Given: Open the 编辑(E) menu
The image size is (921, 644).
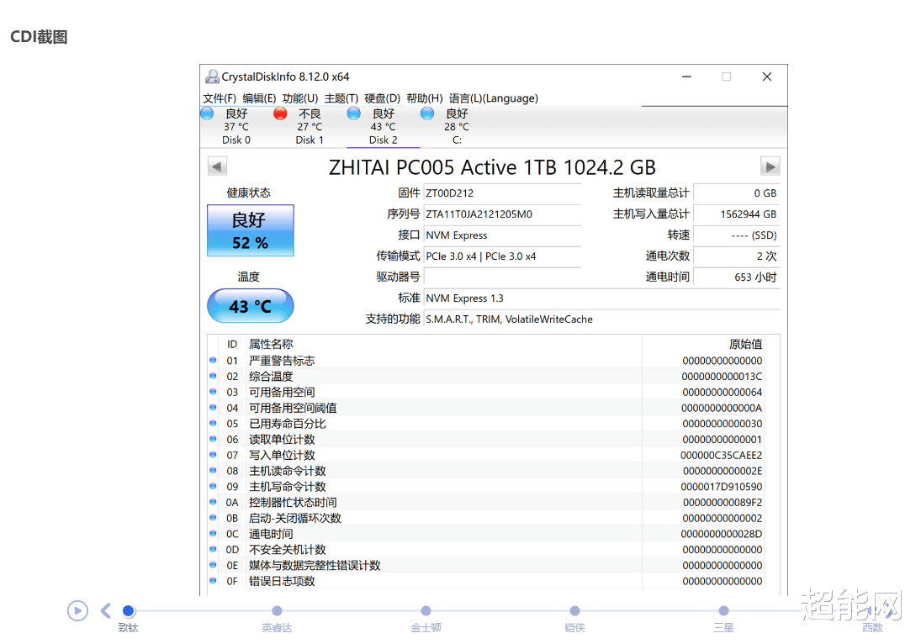Looking at the screenshot, I should coord(259,98).
